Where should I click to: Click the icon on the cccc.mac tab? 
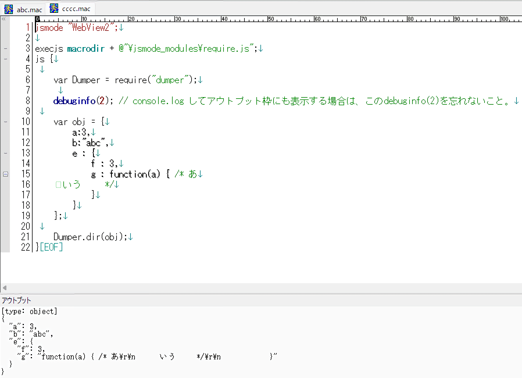54,9
